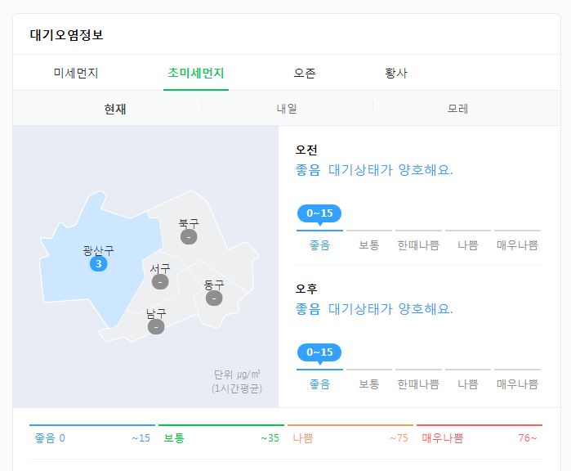The width and height of the screenshot is (571, 471).
Task: Click the 오후 0~15 value bubble
Action: tap(319, 353)
